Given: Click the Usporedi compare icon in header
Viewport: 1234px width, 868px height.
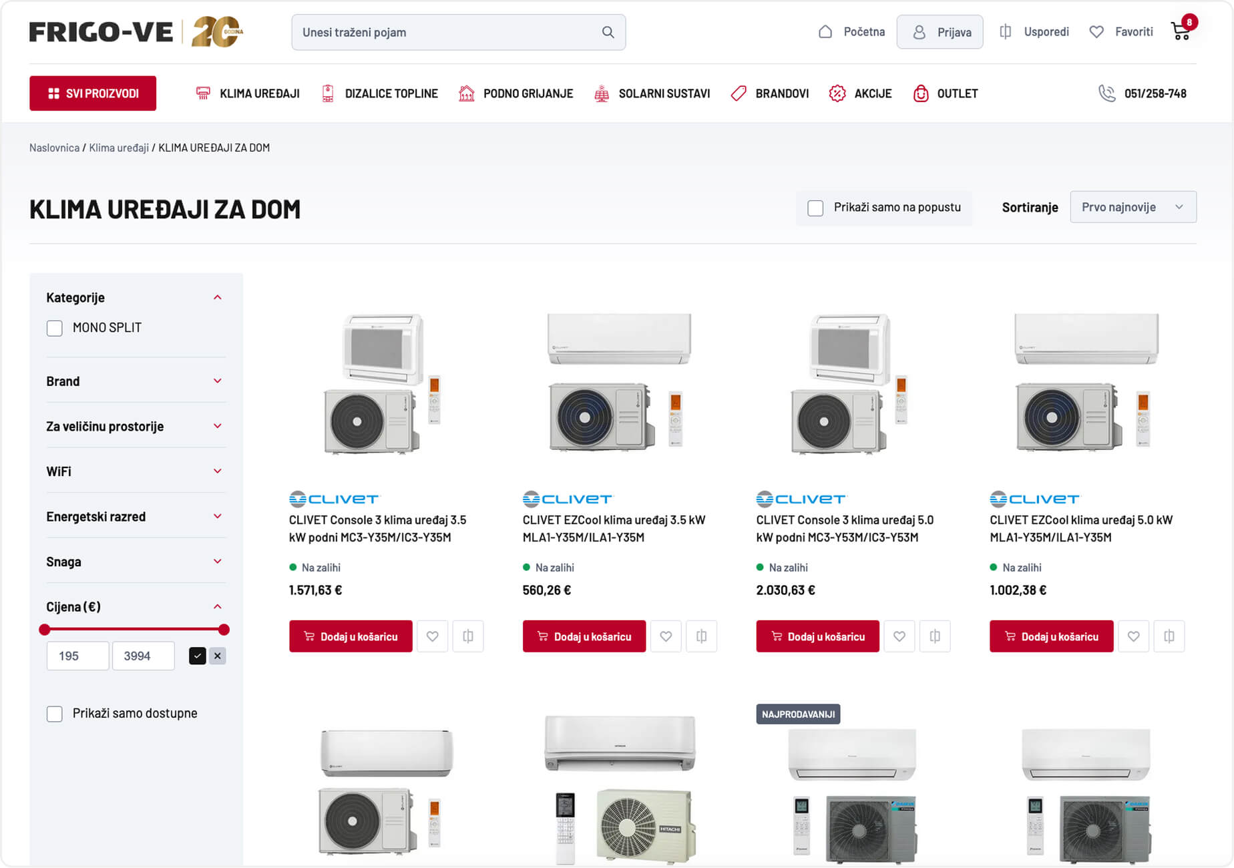Looking at the screenshot, I should tap(1006, 31).
